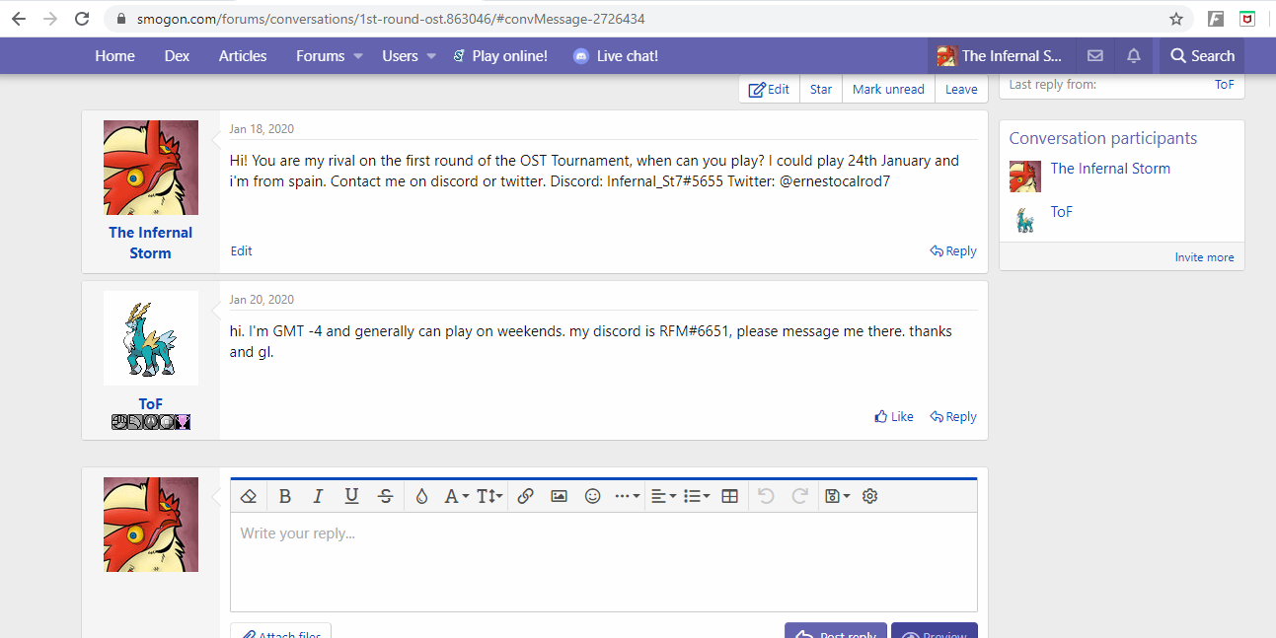Open the text color droplet picker
This screenshot has width=1276, height=638.
[x=421, y=496]
